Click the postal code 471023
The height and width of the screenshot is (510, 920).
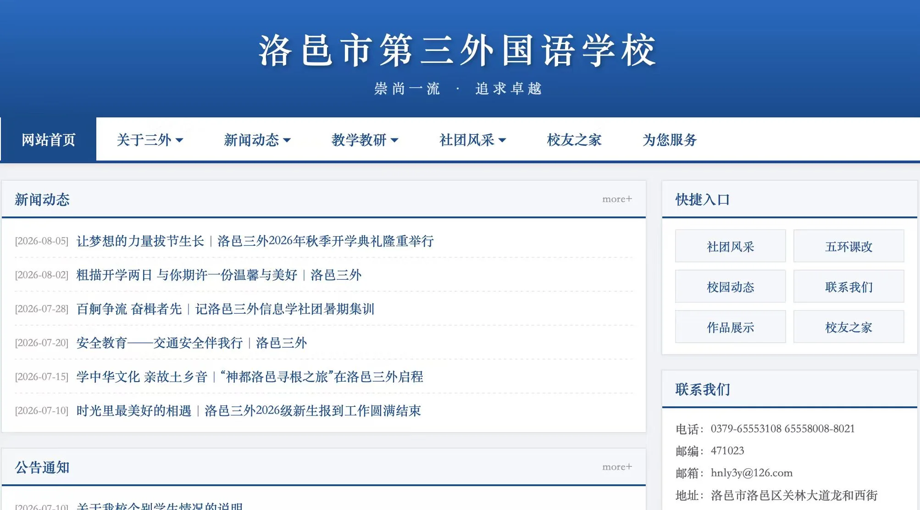coord(727,451)
